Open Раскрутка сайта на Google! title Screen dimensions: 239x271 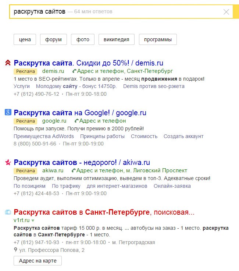80,113
